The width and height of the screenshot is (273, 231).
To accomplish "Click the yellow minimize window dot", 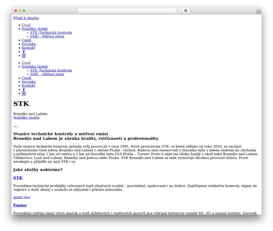I will tap(20, 10).
